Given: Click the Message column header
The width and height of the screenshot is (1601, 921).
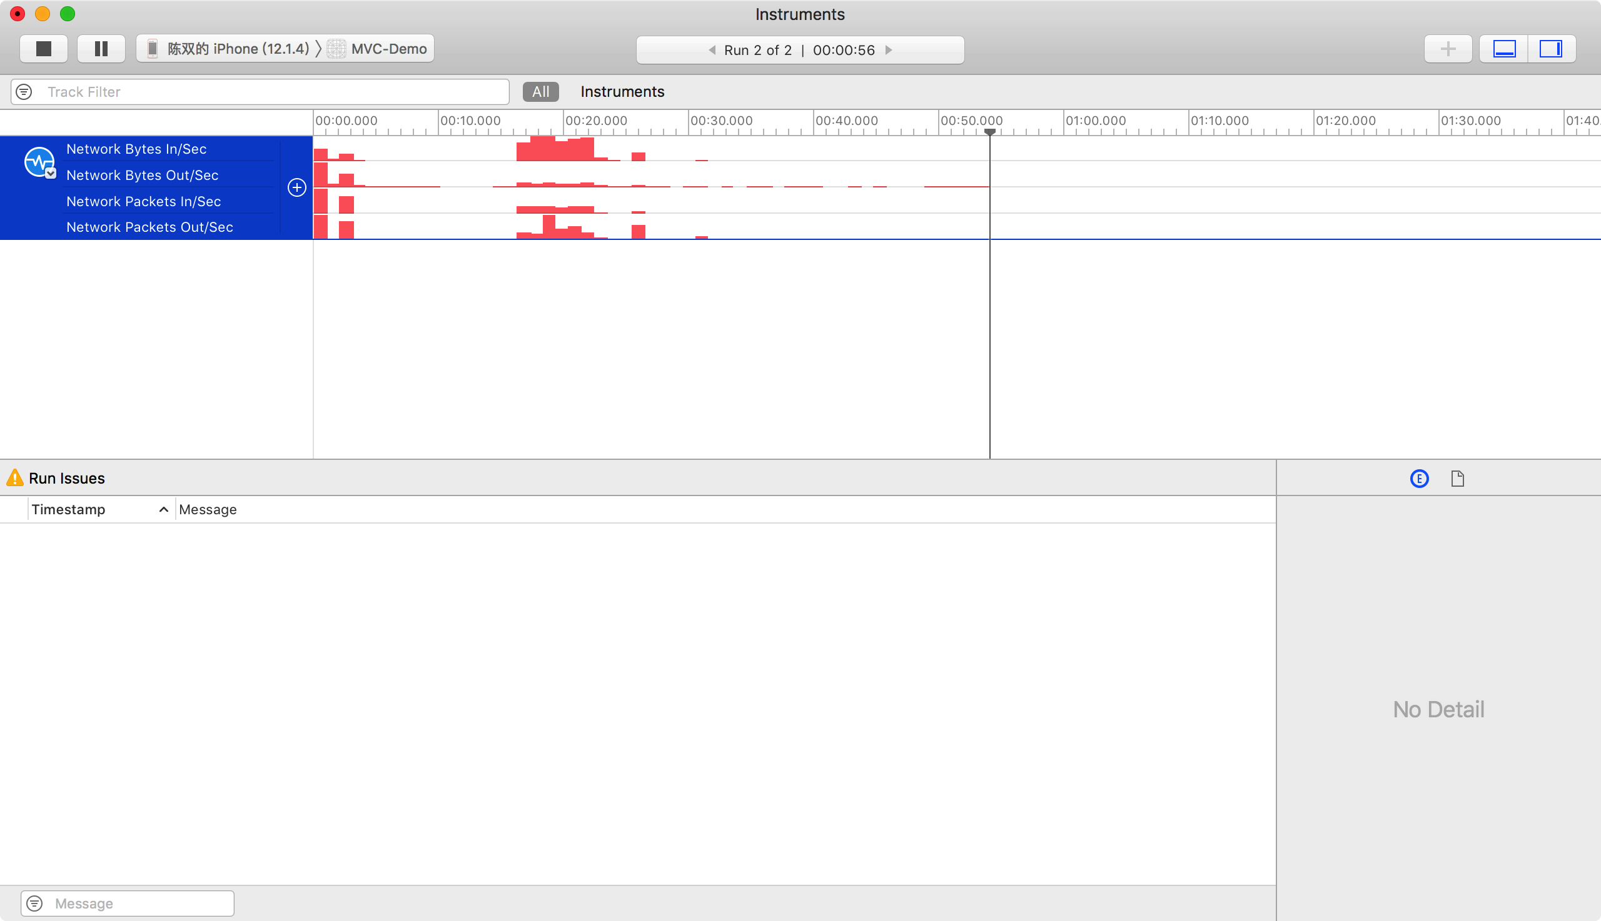Looking at the screenshot, I should click(x=208, y=509).
